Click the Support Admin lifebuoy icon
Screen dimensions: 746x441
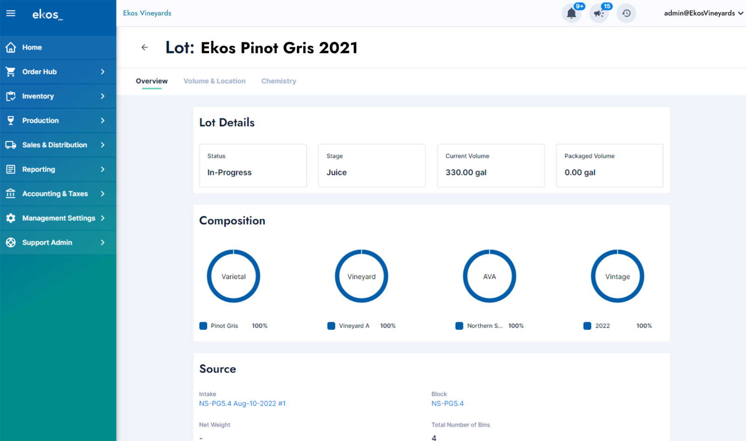11,242
